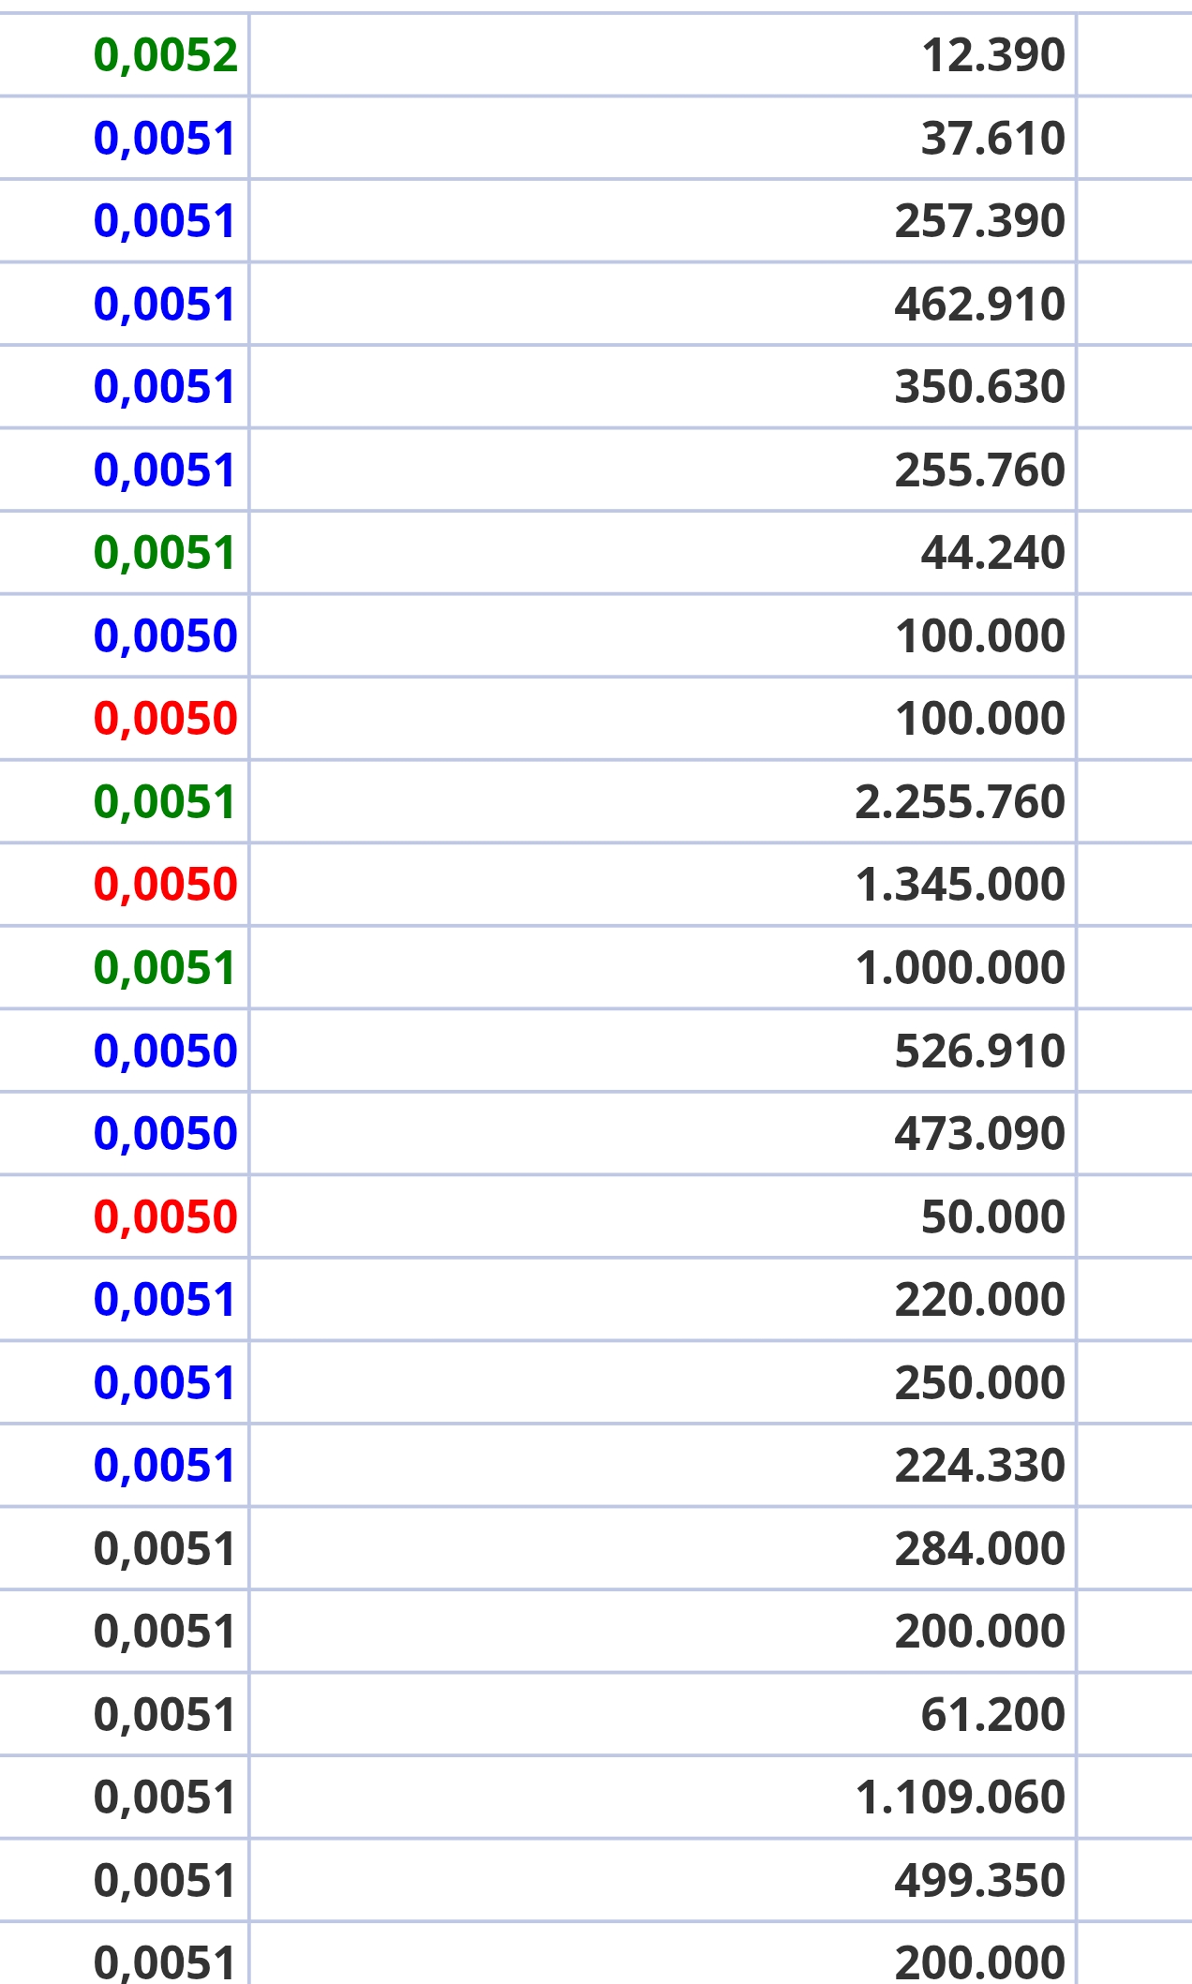
Task: Click the 1.000.000 volume cell
Action: click(960, 968)
